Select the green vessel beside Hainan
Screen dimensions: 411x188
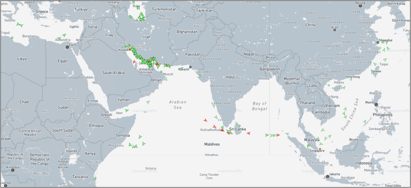(x=344, y=87)
